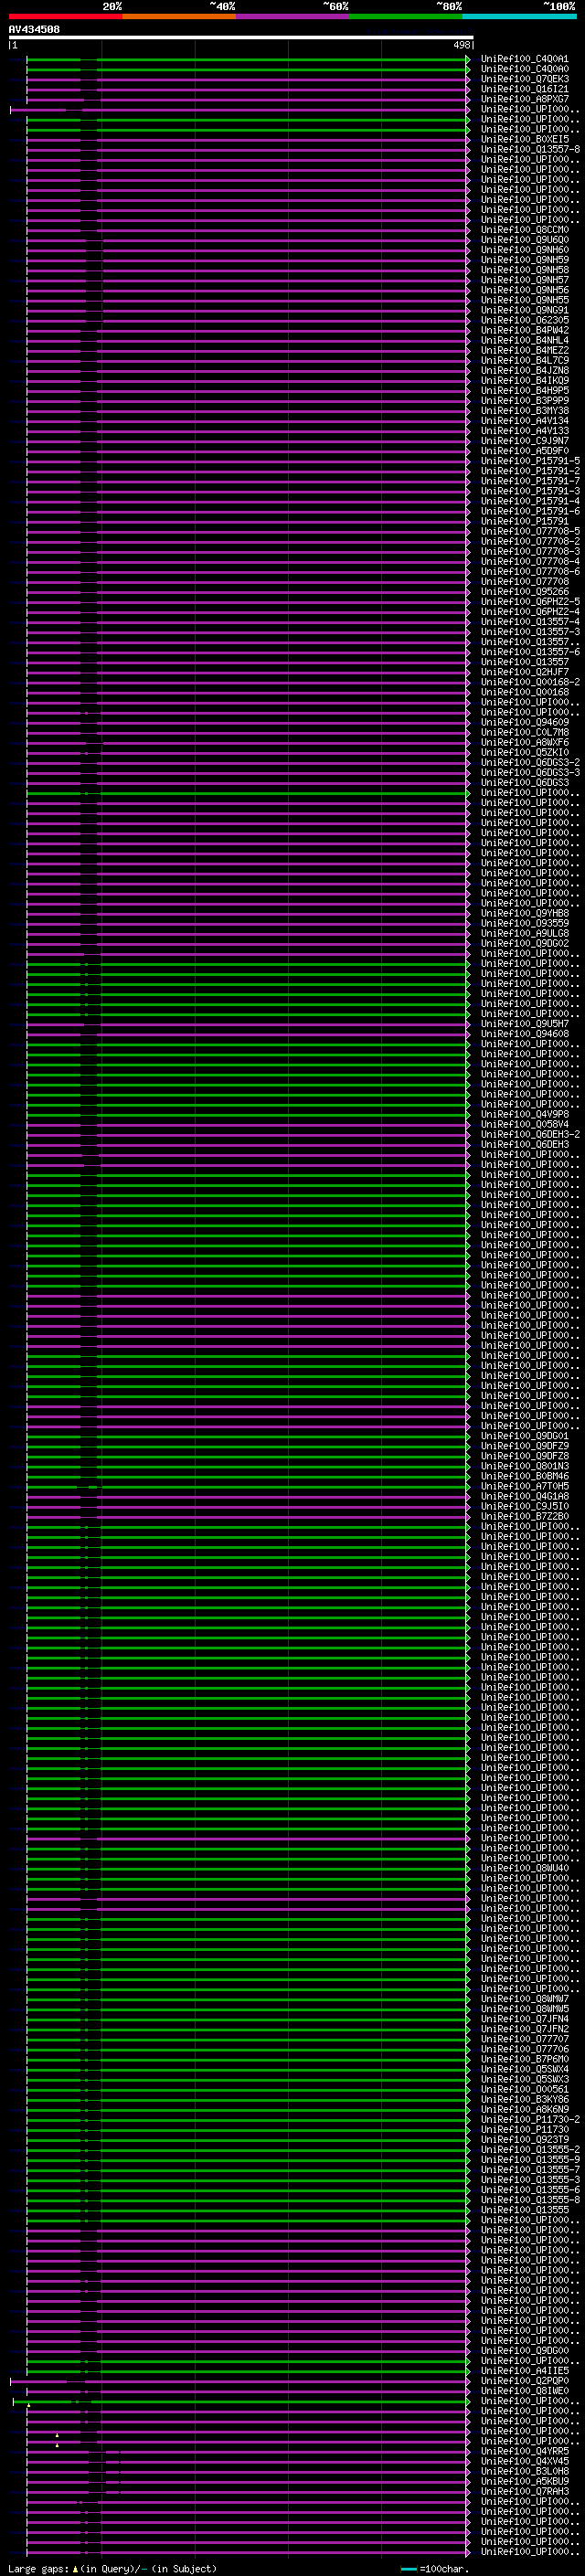Click hit label UniRef100_B3MY38
Screen dimensions: 585x2576
(525, 410)
